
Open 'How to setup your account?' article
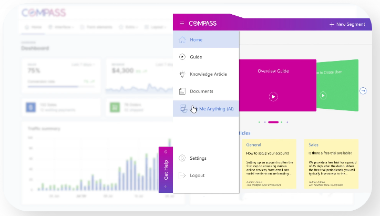coord(268,153)
